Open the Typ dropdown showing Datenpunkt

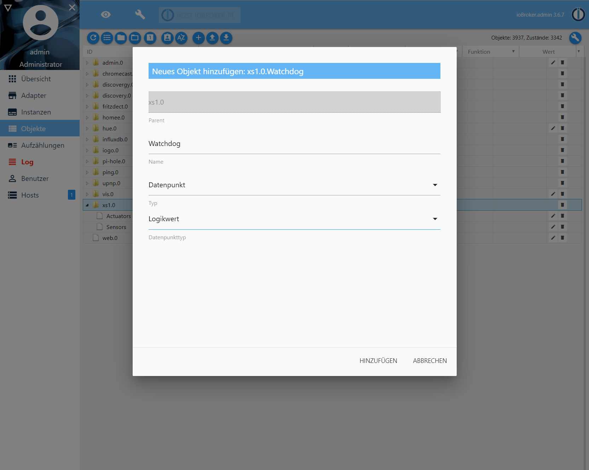pyautogui.click(x=294, y=185)
